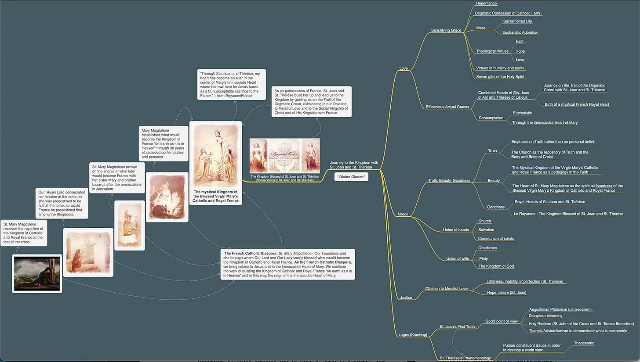Select the 'Justice' main branch
Viewport: 640px width, 362px height.
pyautogui.click(x=406, y=297)
